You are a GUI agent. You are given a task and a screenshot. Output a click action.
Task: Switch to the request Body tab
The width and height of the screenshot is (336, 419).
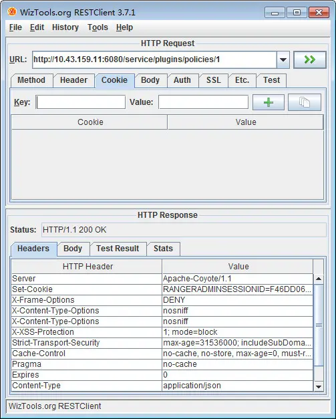tap(150, 80)
